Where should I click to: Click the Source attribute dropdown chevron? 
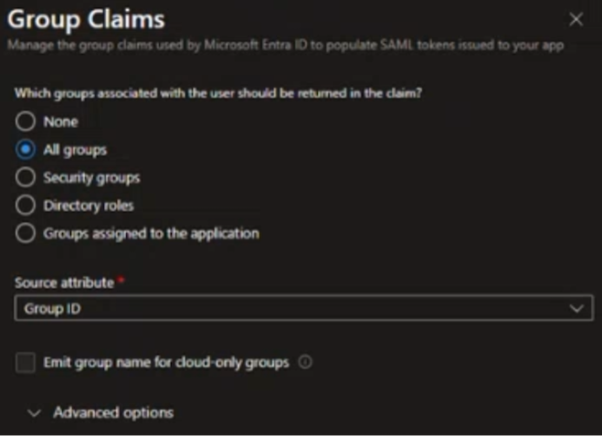pyautogui.click(x=576, y=309)
